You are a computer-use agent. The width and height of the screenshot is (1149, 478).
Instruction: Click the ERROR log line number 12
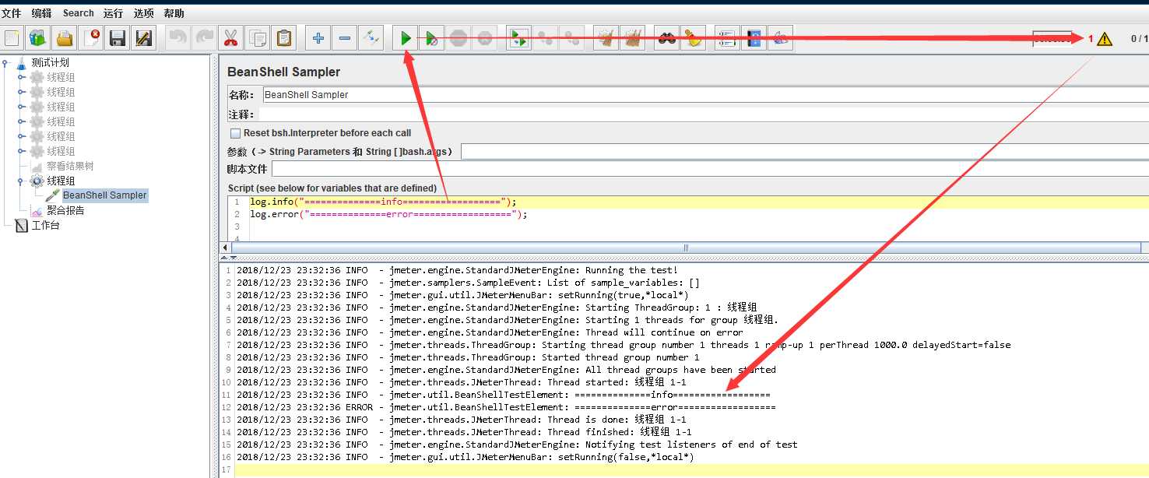(227, 407)
